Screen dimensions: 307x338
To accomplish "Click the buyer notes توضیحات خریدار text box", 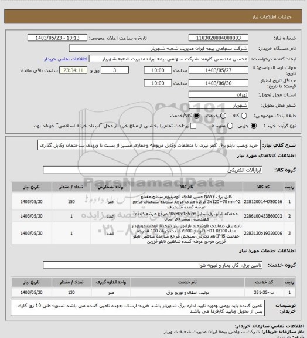I will point(138,309).
